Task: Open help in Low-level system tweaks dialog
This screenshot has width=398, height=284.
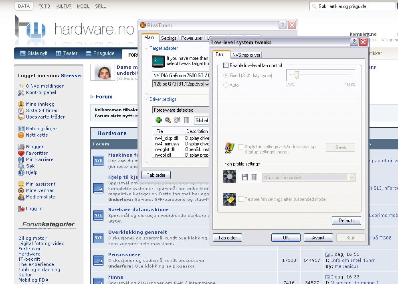Action: 354,42
